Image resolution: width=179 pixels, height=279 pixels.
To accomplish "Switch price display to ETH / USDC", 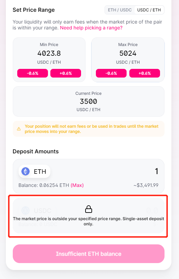I will (120, 10).
